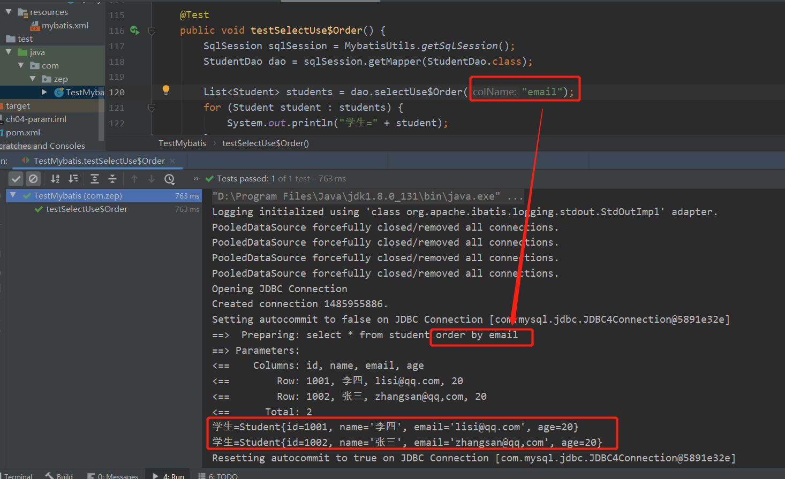The width and height of the screenshot is (785, 479).
Task: Select Scratches and Consoles node
Action: click(x=43, y=146)
